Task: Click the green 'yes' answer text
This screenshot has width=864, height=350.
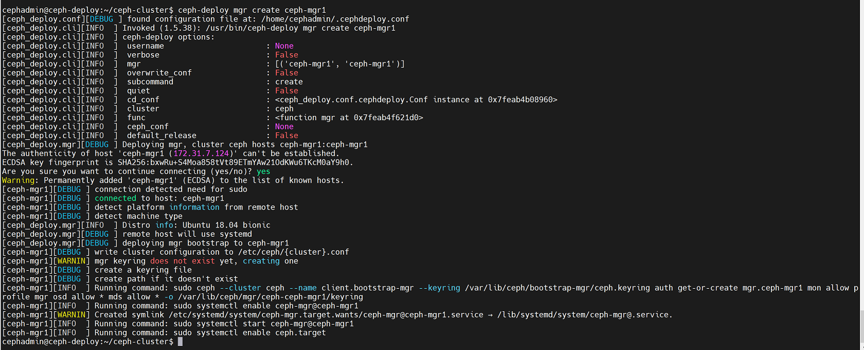Action: click(263, 172)
